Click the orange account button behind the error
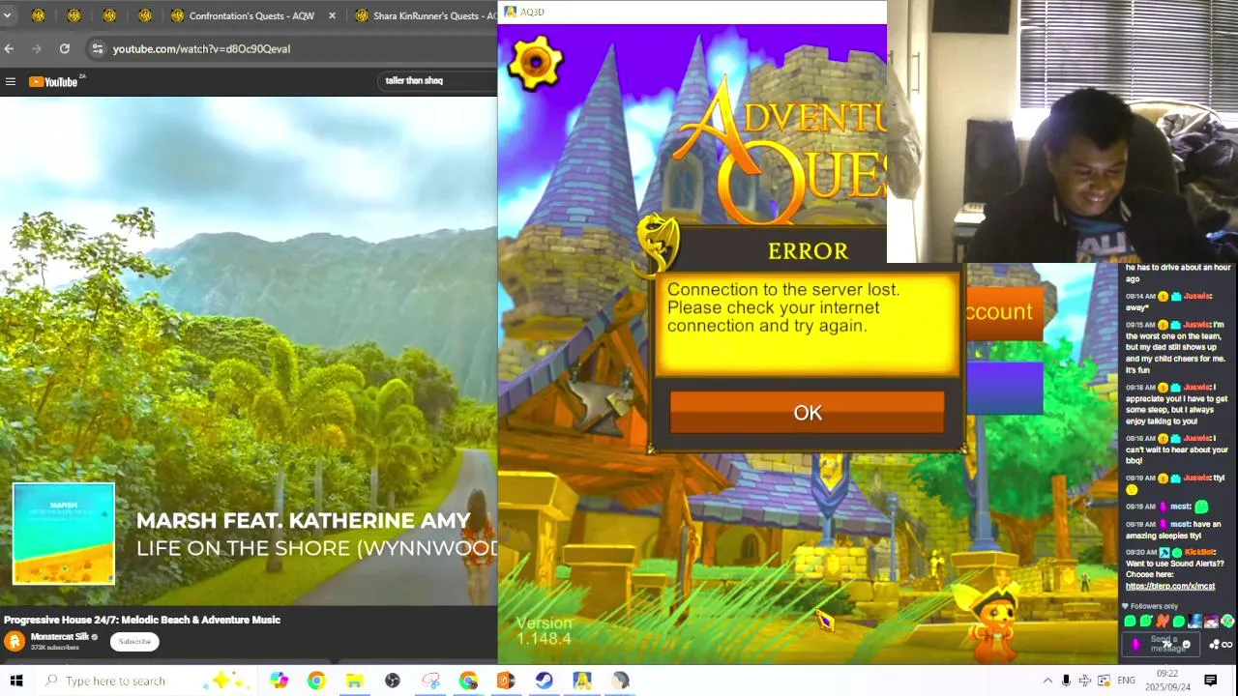 click(x=1003, y=312)
